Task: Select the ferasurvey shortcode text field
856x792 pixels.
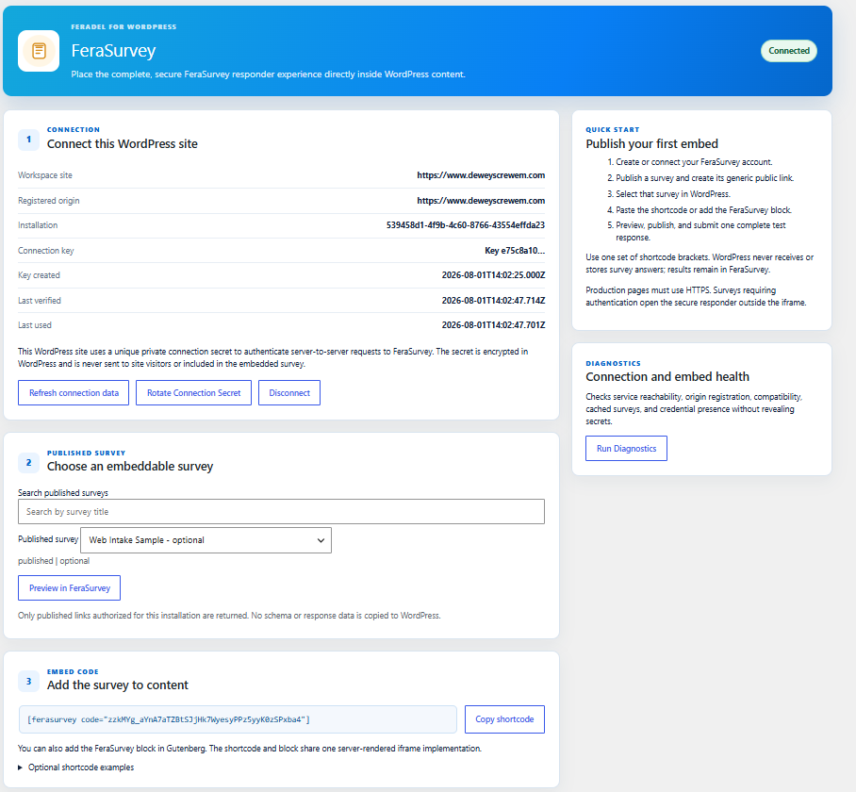Action: click(x=238, y=719)
